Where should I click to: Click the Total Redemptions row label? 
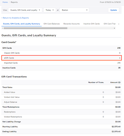tap(11, 107)
